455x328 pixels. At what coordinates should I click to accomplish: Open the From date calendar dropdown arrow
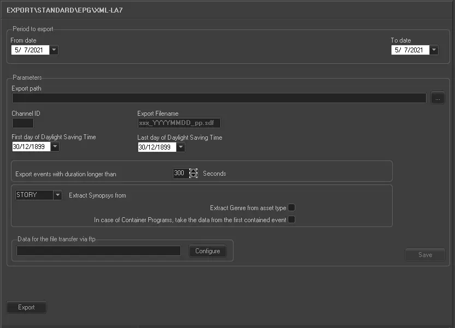[x=54, y=50]
